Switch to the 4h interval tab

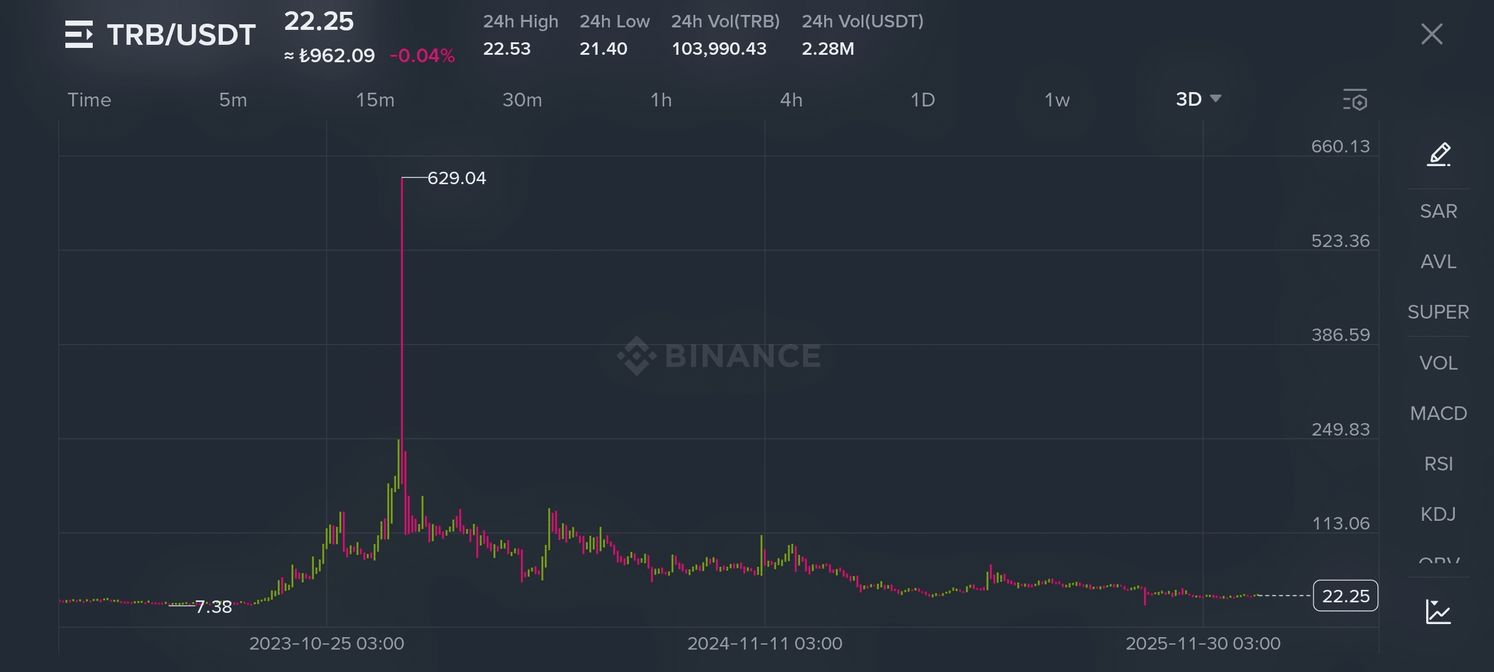791,100
